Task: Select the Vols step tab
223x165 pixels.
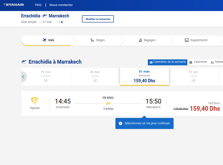Action: 48,40
